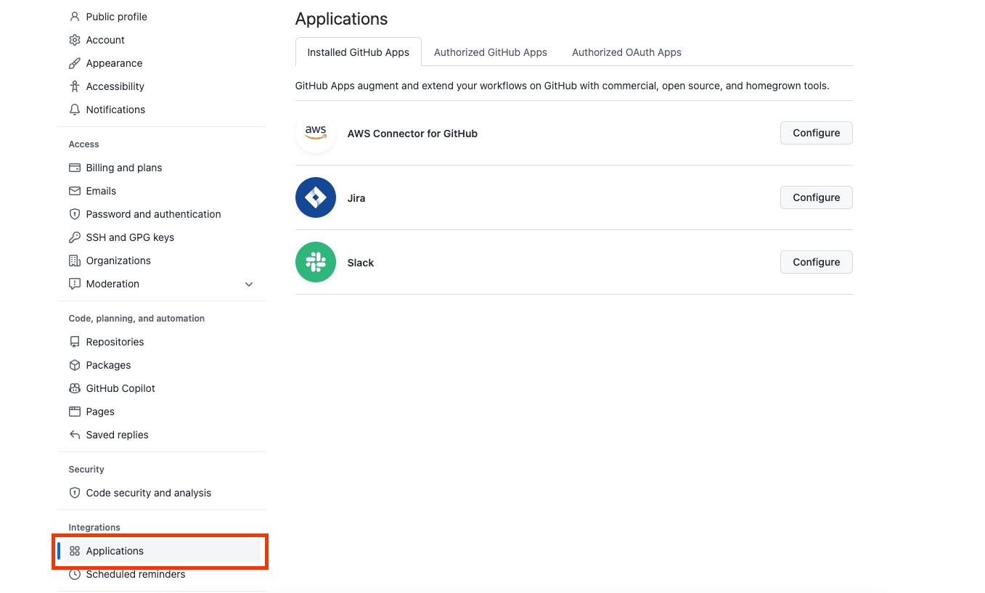The width and height of the screenshot is (985, 593).
Task: Click the AWS Connector logo
Action: (x=316, y=133)
